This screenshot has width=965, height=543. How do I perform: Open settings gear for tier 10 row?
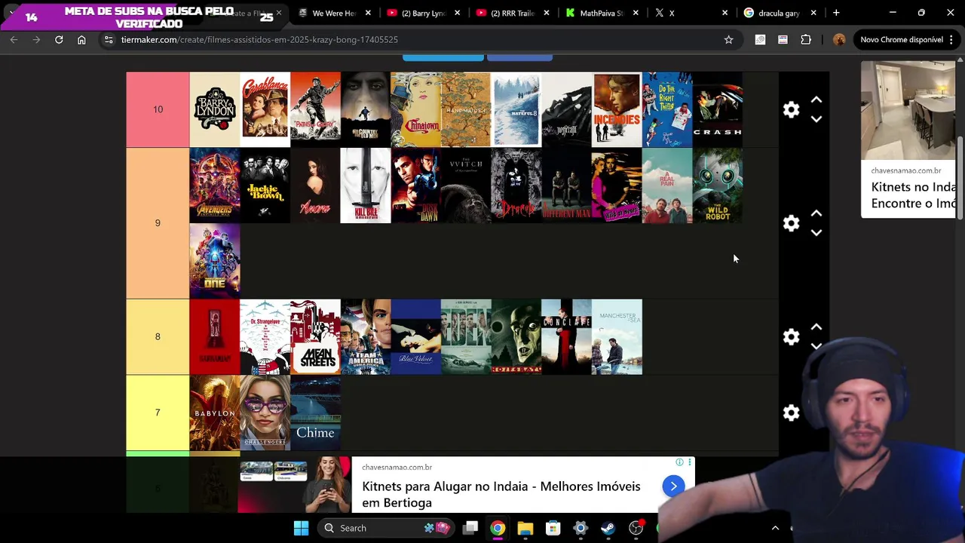point(791,109)
